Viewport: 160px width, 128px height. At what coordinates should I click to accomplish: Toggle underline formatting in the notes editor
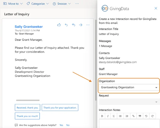(114, 116)
